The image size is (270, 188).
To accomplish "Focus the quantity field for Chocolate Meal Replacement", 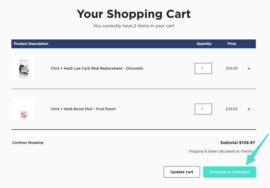I will point(203,68).
